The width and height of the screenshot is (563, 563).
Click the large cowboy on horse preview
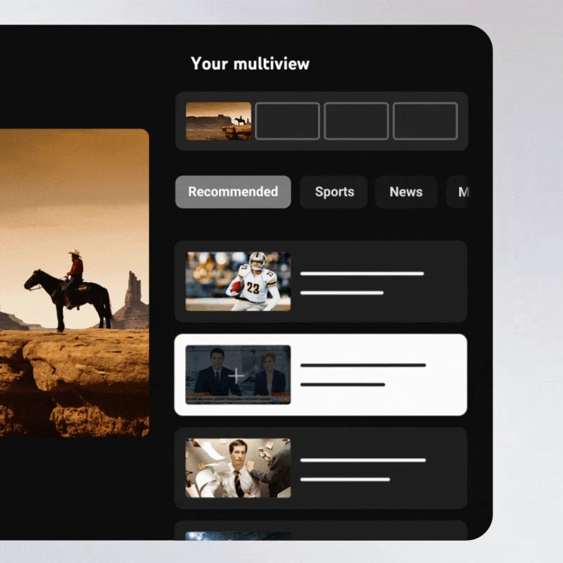tap(75, 283)
